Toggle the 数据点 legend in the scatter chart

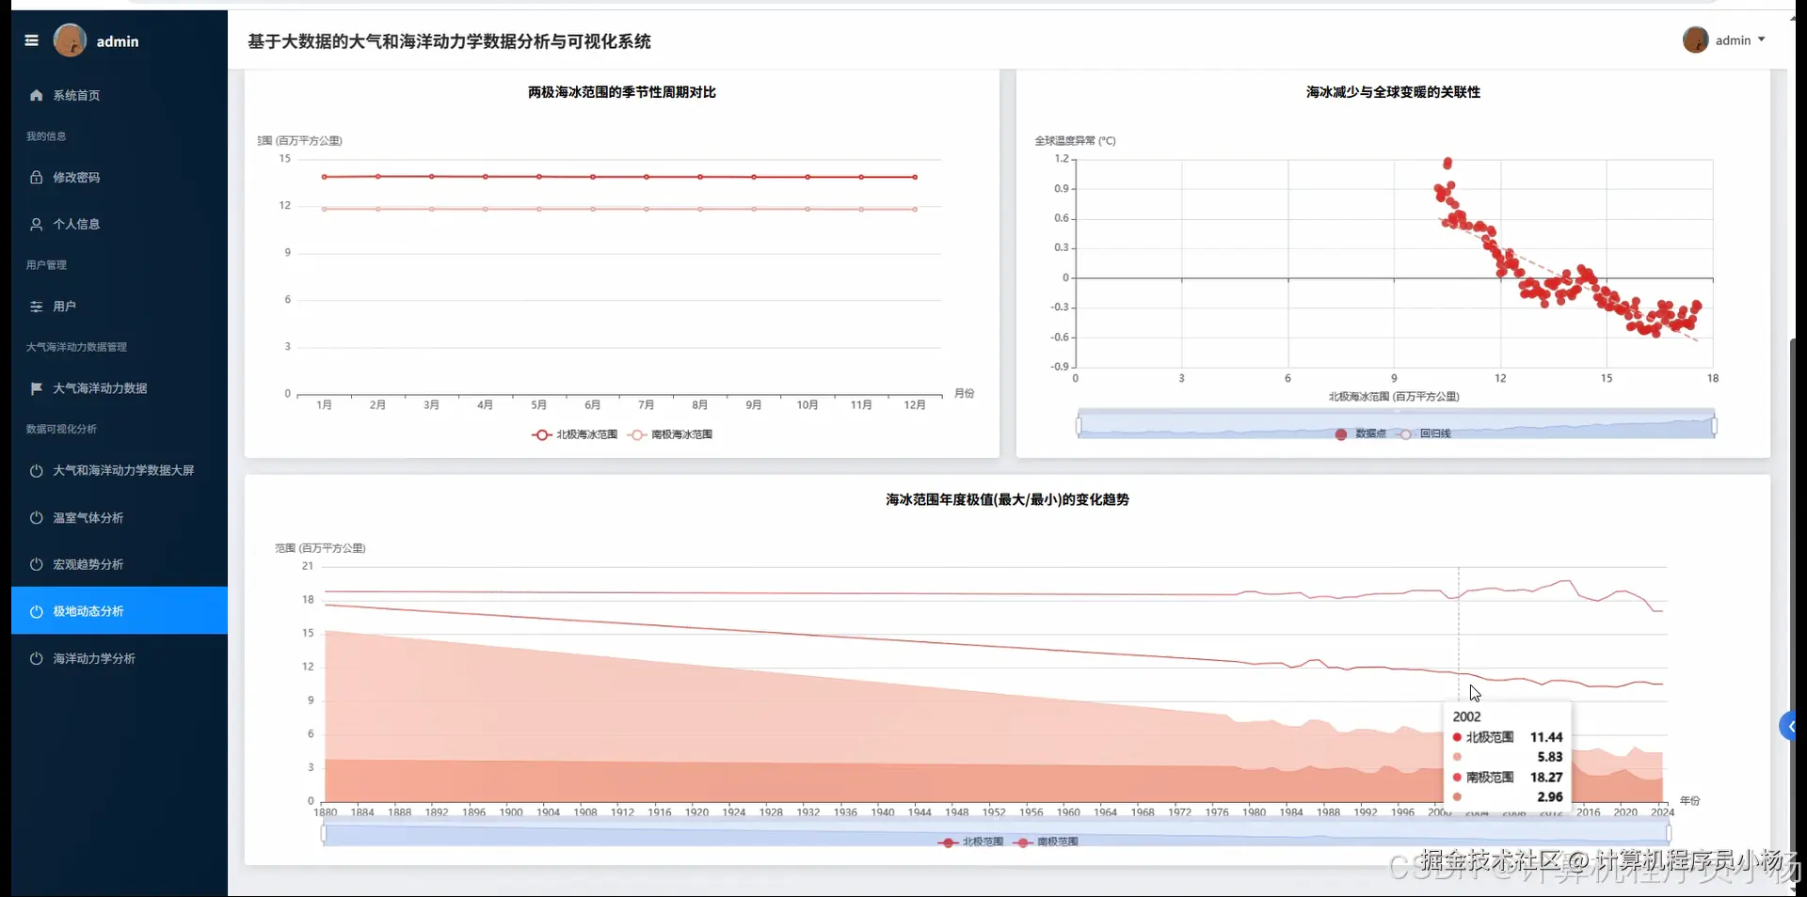coord(1360,433)
